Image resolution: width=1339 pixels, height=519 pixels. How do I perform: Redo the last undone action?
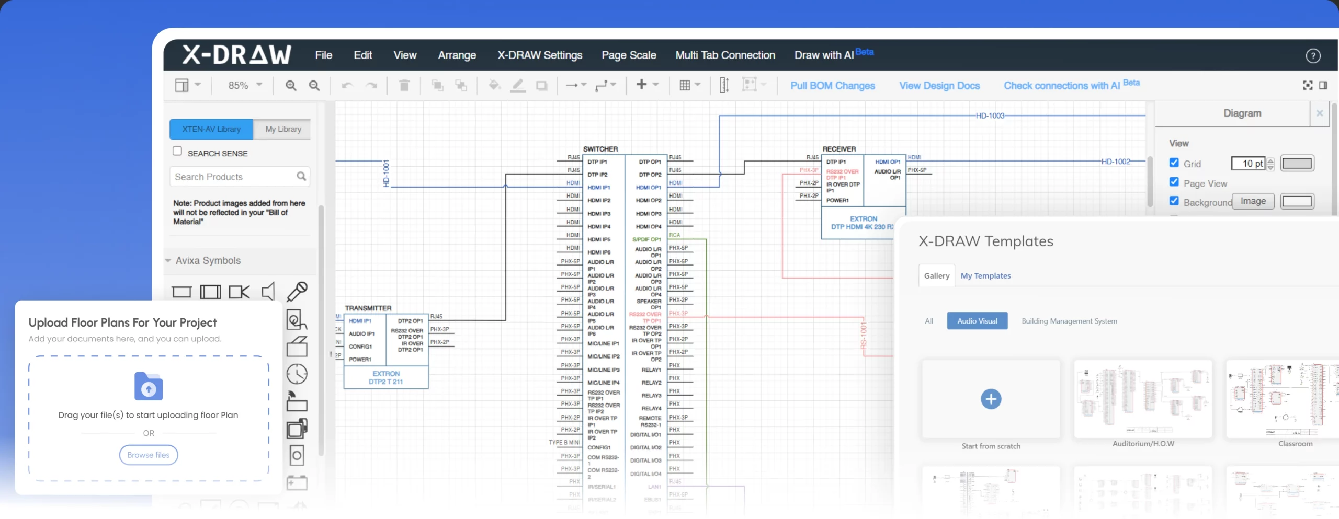coord(371,86)
